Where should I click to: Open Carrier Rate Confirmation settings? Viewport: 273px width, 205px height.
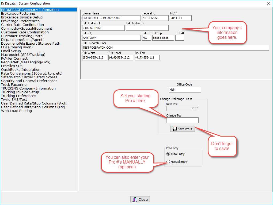pyautogui.click(x=22, y=25)
